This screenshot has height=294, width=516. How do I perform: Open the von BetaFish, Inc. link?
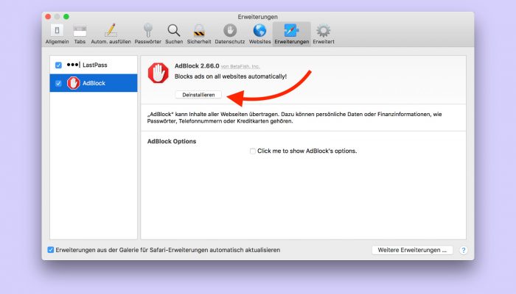240,66
